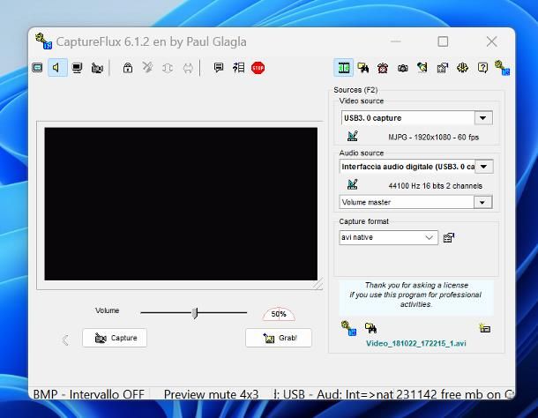Open the Audio source dropdown arrow
Screen dimensions: 538x418
click(484, 167)
